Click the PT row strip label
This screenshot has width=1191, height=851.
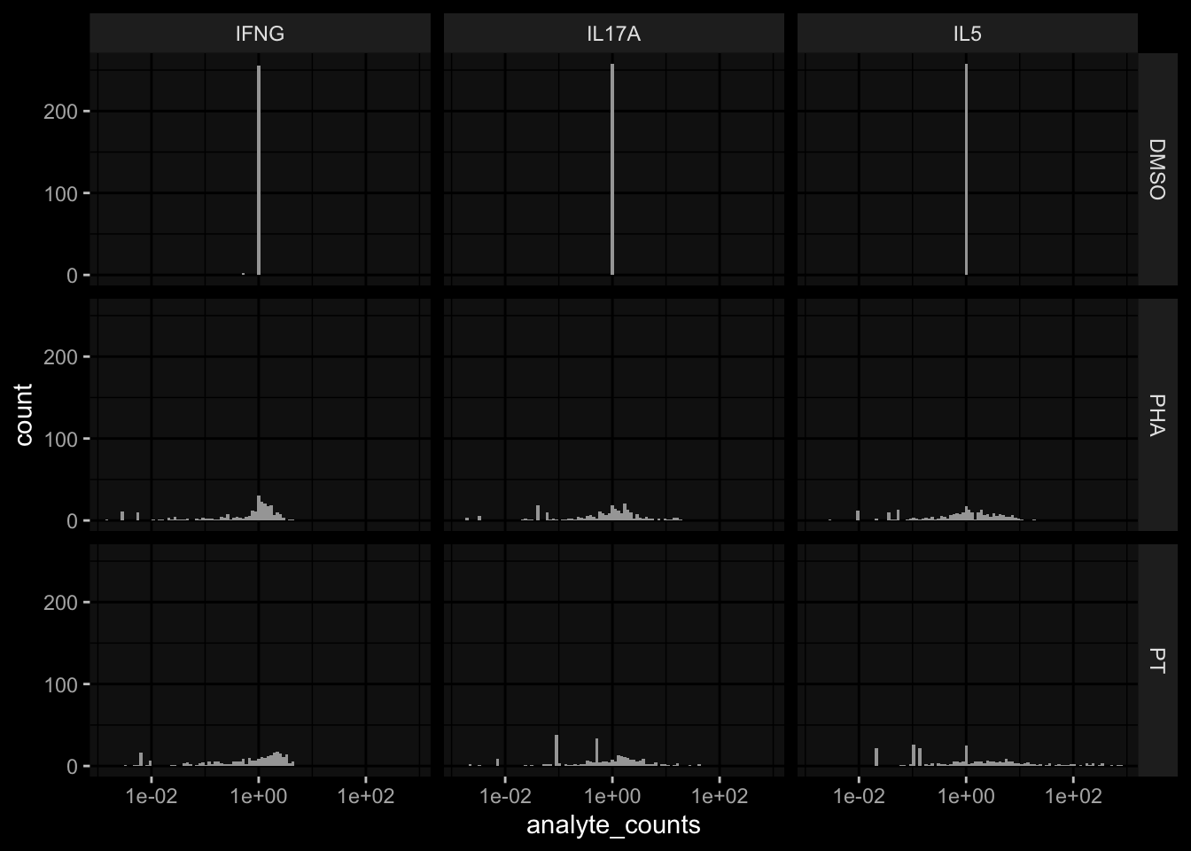click(x=1156, y=660)
